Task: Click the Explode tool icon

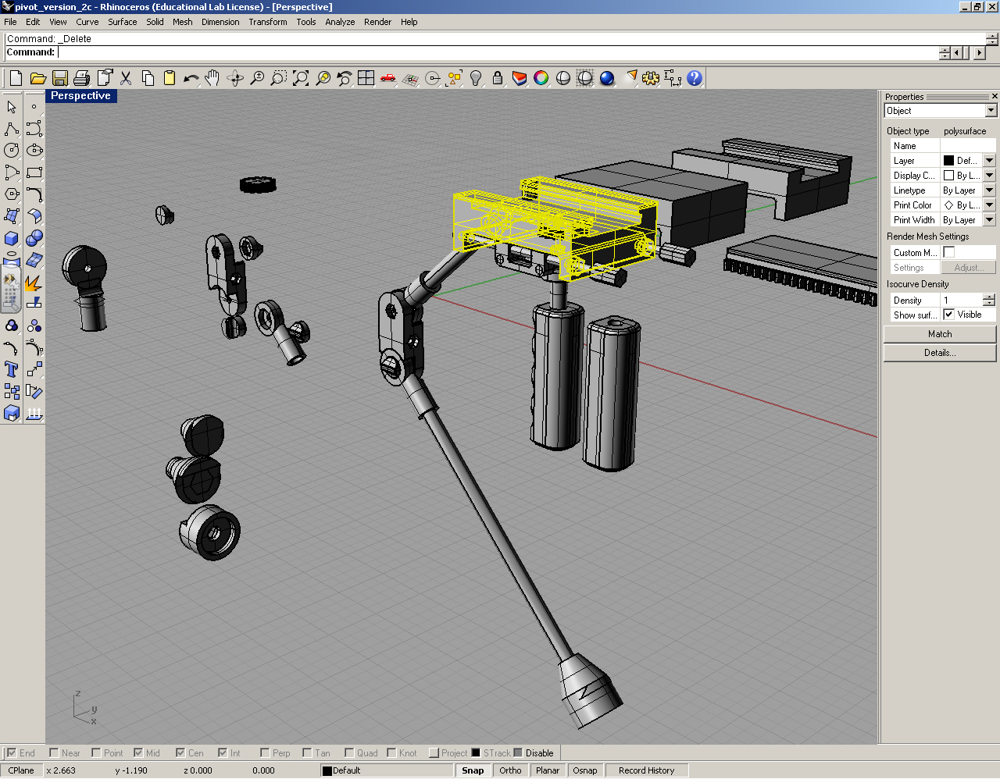Action: [x=34, y=283]
